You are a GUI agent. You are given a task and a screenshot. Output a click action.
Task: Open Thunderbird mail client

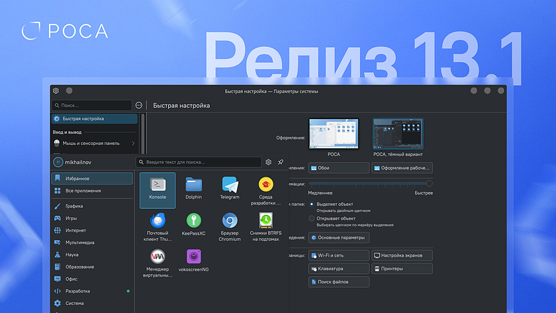(158, 224)
